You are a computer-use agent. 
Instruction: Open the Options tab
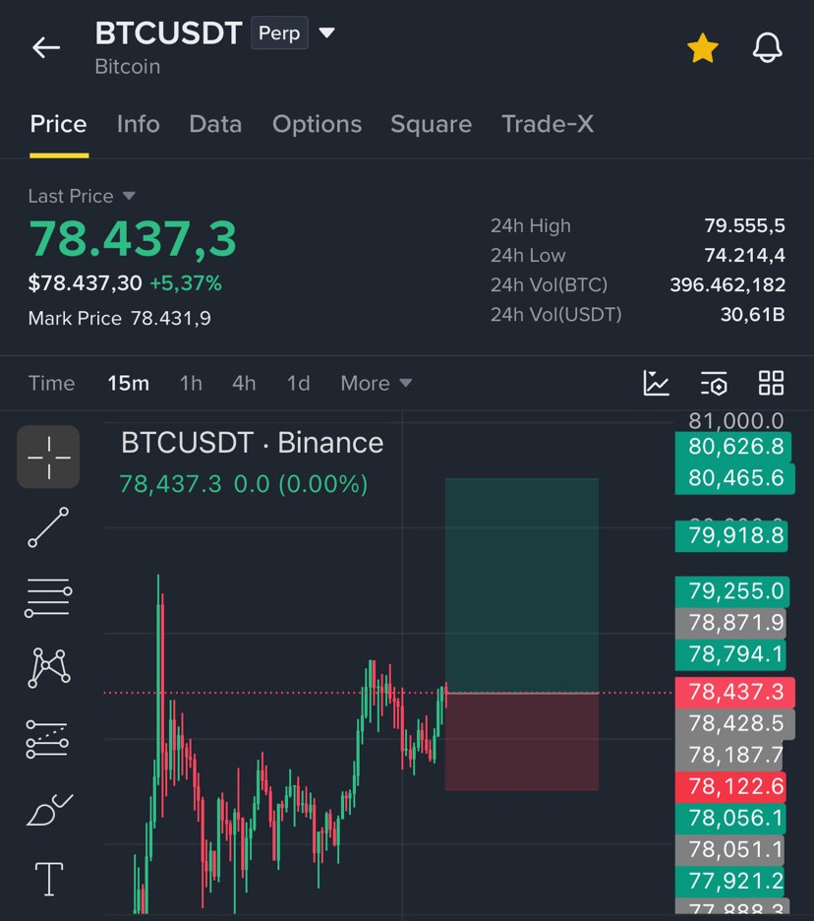point(317,124)
